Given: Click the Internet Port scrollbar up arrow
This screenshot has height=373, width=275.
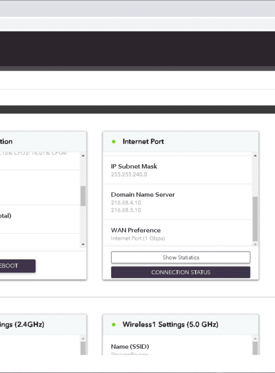Looking at the screenshot, I should coord(255,156).
